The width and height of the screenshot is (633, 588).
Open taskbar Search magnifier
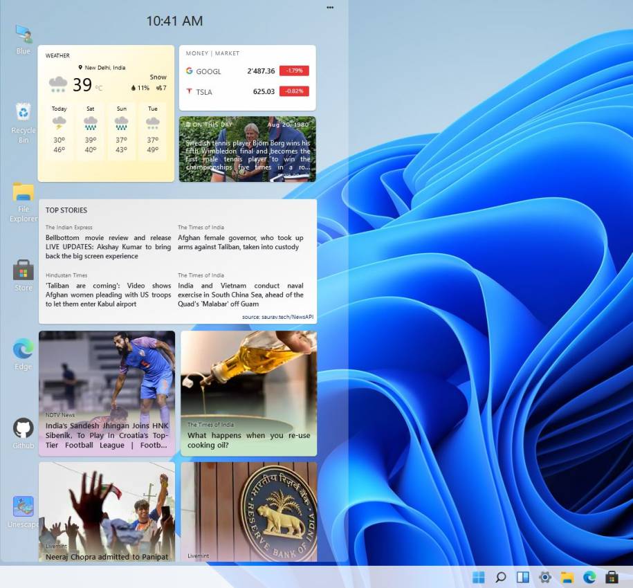(501, 577)
